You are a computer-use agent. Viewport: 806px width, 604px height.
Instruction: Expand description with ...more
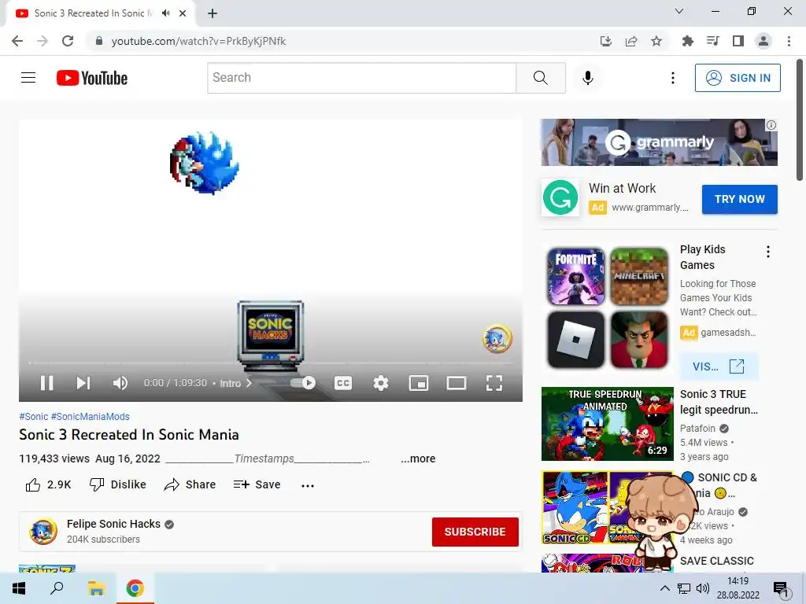coord(418,459)
